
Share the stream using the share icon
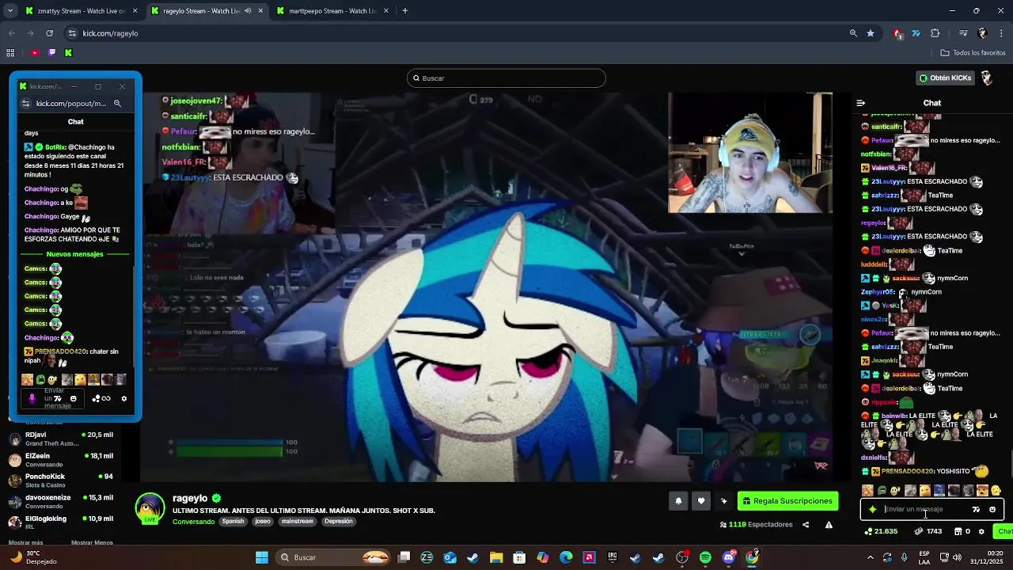pyautogui.click(x=806, y=525)
